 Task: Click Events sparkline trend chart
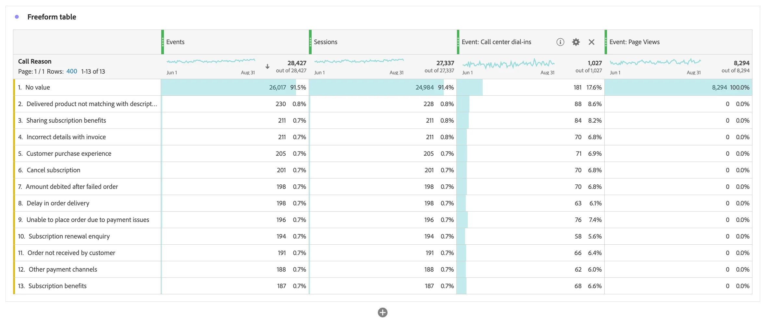pos(211,61)
